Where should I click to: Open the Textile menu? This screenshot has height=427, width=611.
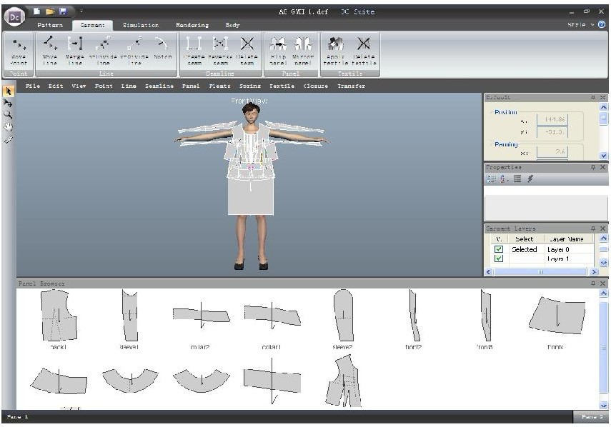pyautogui.click(x=282, y=86)
